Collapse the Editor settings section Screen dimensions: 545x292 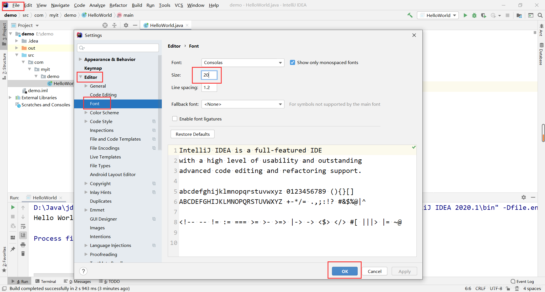click(81, 77)
